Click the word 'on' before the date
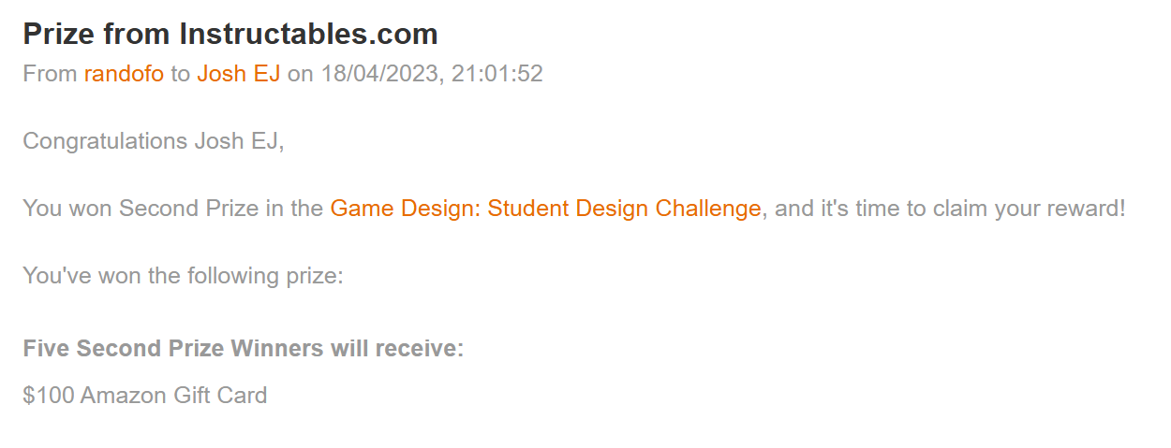Screen dimensions: 1171x448 [300, 74]
